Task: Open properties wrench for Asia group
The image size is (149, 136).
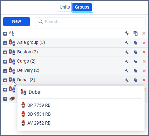Action: point(127,43)
